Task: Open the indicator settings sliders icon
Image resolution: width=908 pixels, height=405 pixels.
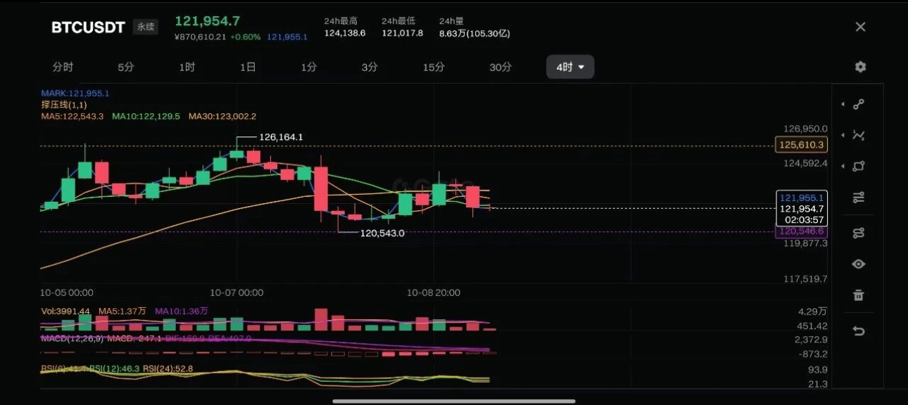Action: click(859, 198)
